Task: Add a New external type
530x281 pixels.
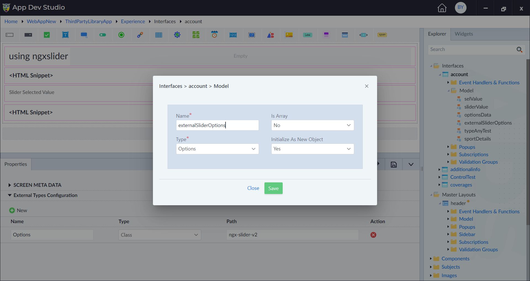Action: click(18, 210)
